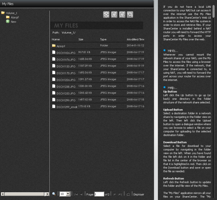Viewport: 217px width, 200px height.
Task: Click the 1187.39 KB size cell
Action: point(85,66)
